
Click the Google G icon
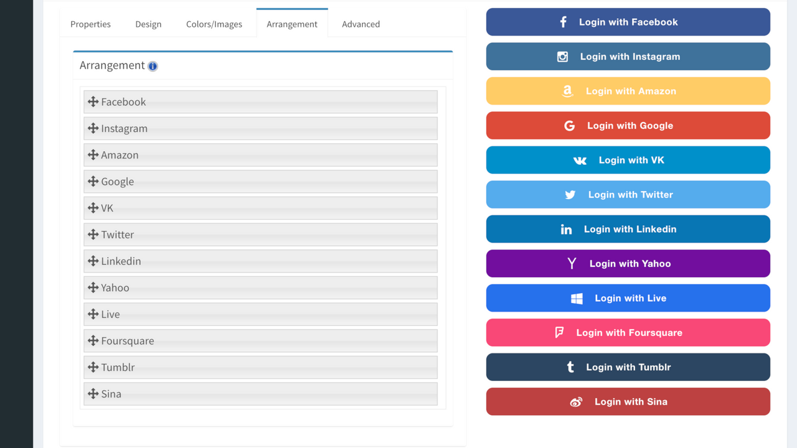pos(569,125)
